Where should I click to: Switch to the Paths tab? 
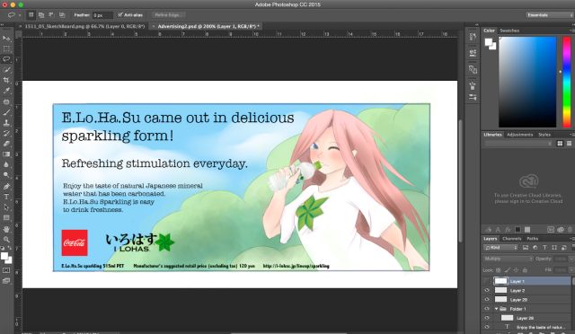(x=533, y=239)
